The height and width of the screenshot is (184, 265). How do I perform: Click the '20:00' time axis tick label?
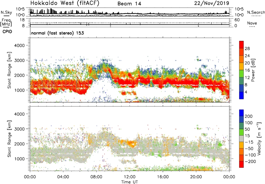point(196,177)
